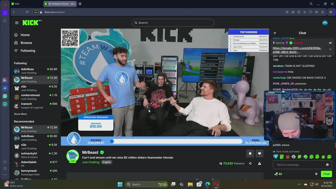336x189 pixels.
Task: Click the Kick logo
Action: 32,23
